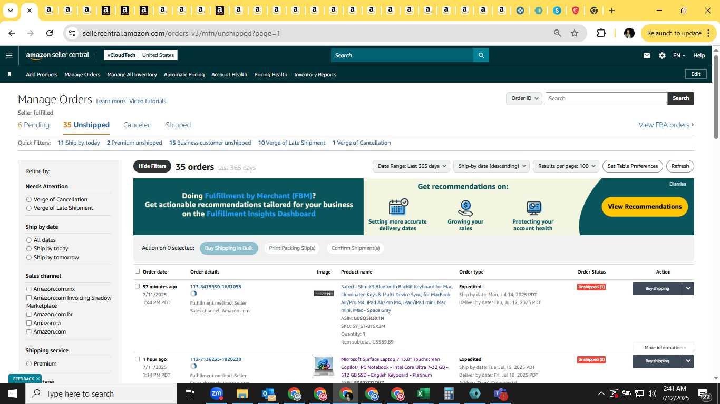The image size is (720, 404).
Task: Select Verge of Cancellation radio filter
Action: [29, 199]
